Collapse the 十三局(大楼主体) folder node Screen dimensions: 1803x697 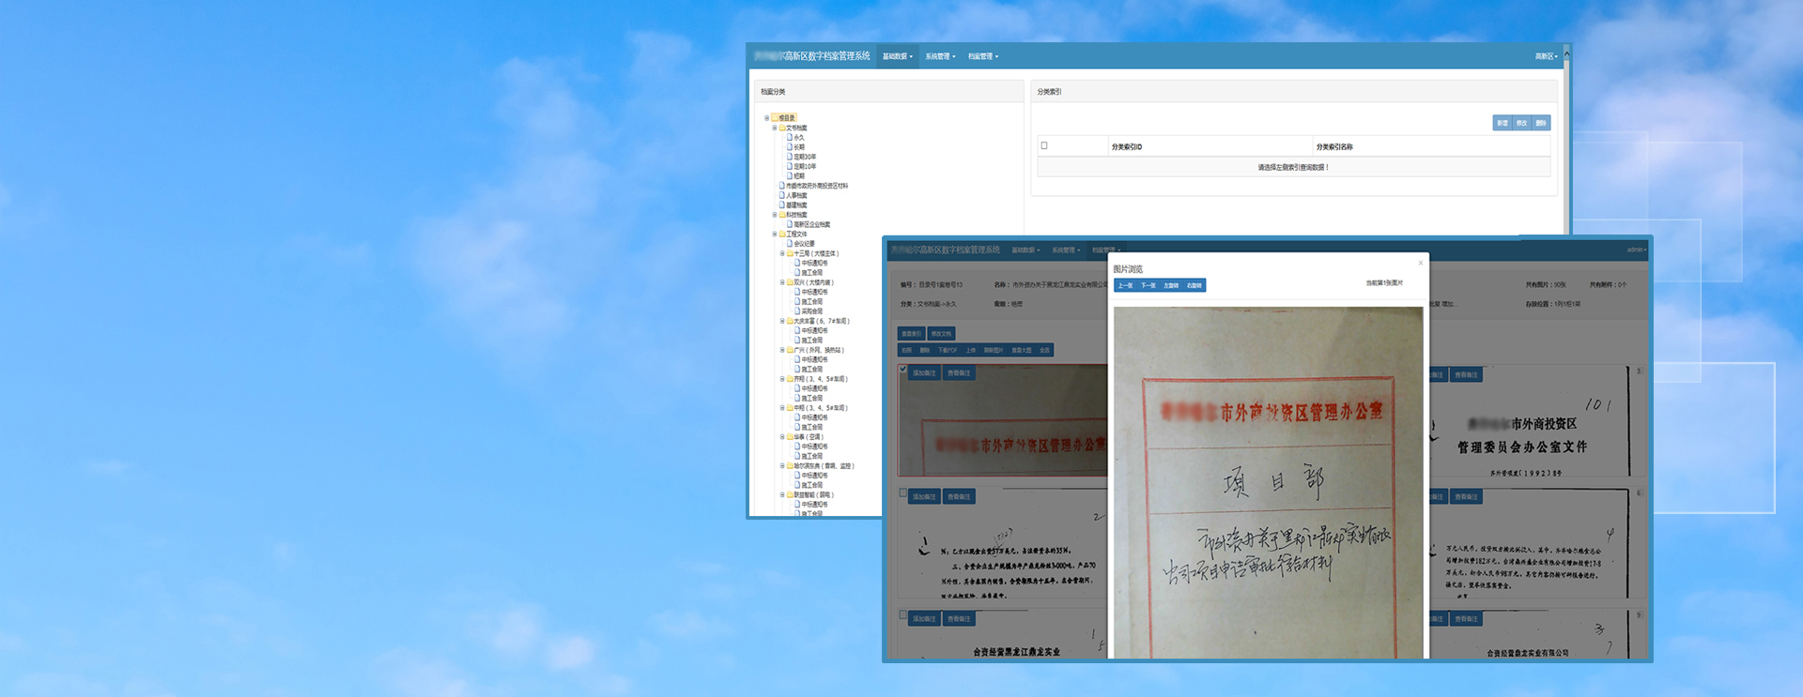(x=782, y=253)
